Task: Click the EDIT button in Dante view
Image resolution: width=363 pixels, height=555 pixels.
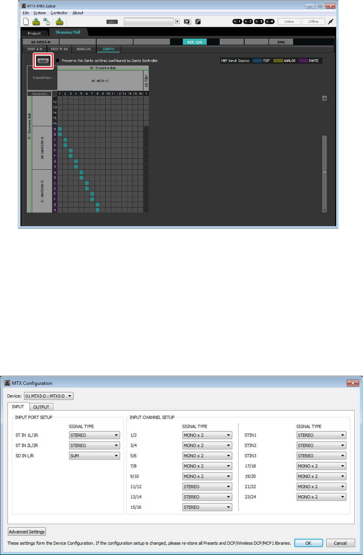Action: pyautogui.click(x=43, y=61)
